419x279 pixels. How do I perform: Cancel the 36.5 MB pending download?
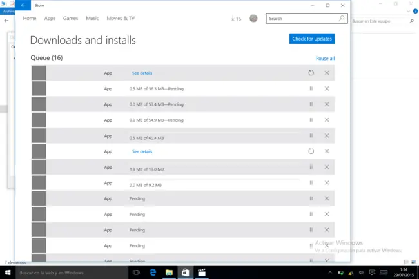click(x=327, y=89)
